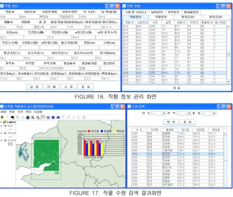Click the farm layer line symbol
The height and width of the screenshot is (197, 233).
[x=10, y=129]
